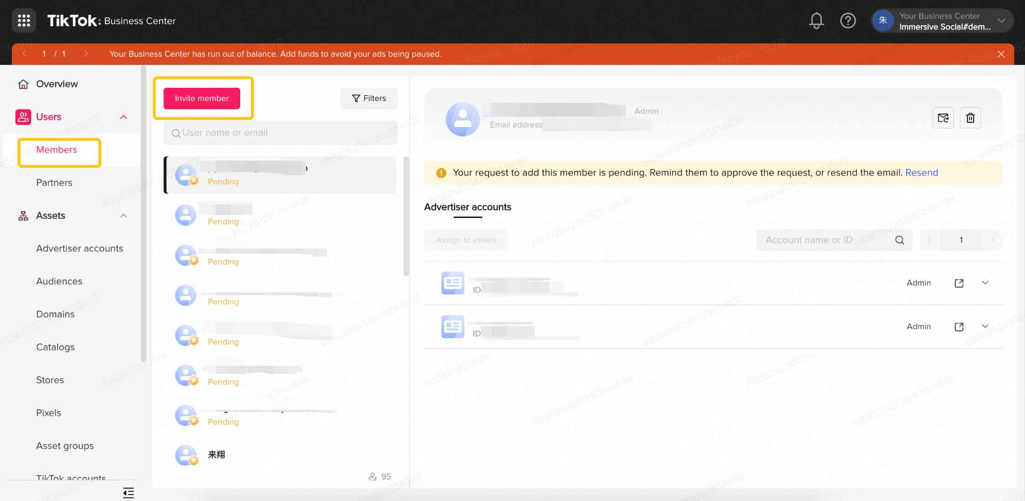
Task: Switch to Advertiser accounts tab
Action: pos(467,207)
